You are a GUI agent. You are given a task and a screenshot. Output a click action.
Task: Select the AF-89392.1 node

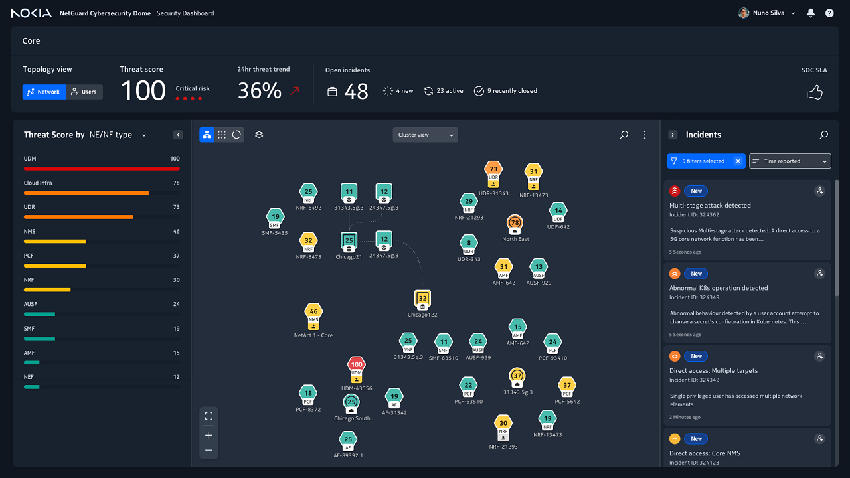(x=348, y=441)
